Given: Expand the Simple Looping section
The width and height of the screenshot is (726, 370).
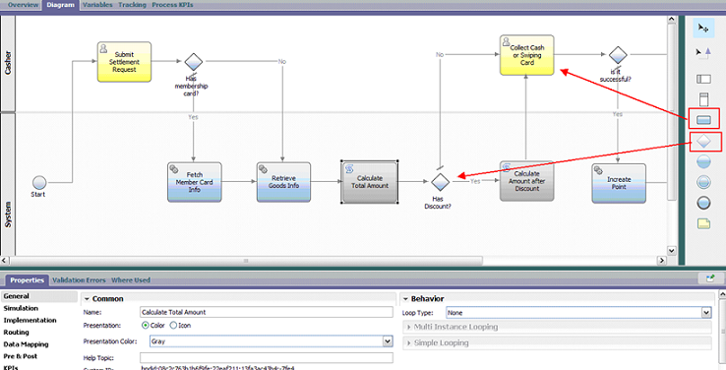Looking at the screenshot, I should [557, 343].
